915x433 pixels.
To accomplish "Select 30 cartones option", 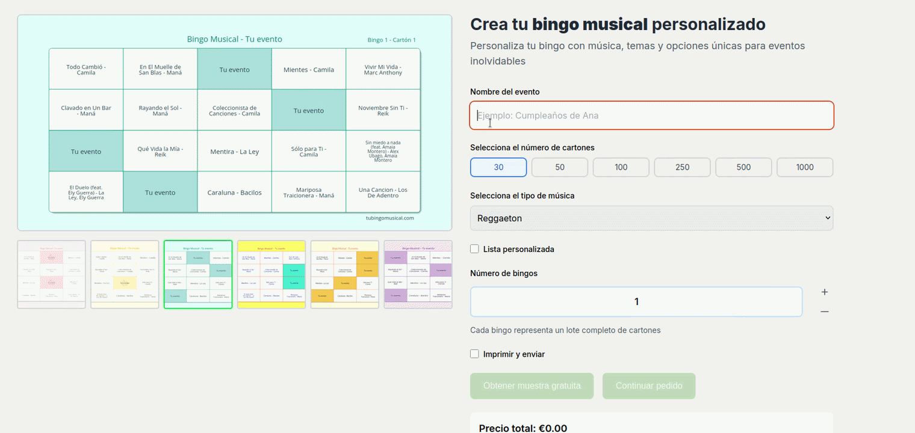I will click(x=498, y=167).
